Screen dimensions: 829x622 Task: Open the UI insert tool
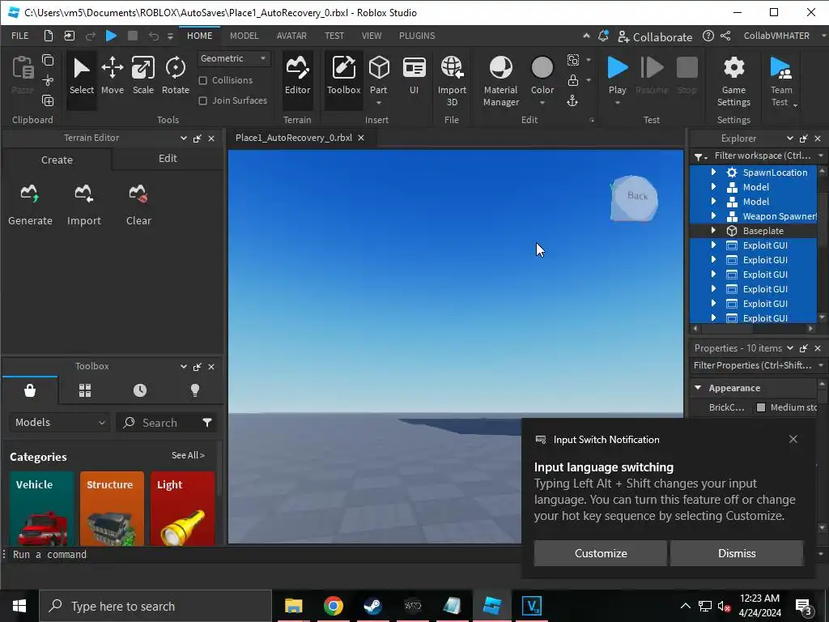[x=414, y=75]
